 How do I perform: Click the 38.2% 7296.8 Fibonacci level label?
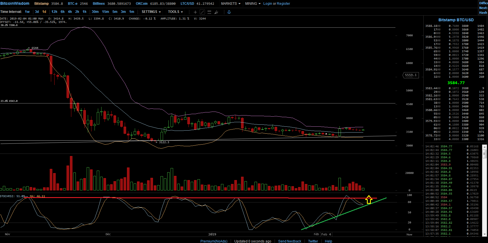click(9, 25)
